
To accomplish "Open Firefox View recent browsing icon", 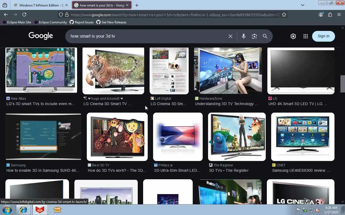I will click(5, 5).
